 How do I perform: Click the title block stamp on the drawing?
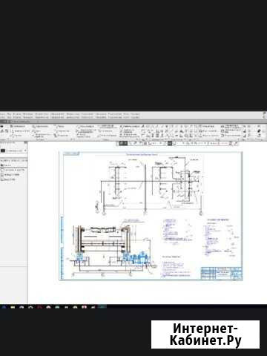pyautogui.click(x=221, y=274)
